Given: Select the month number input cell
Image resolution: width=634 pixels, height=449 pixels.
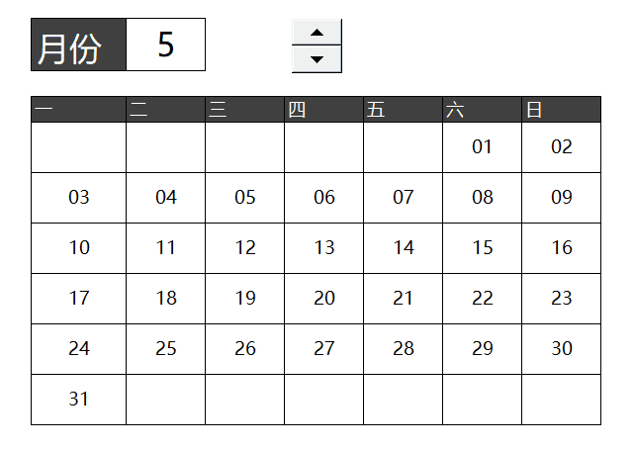Looking at the screenshot, I should point(166,45).
